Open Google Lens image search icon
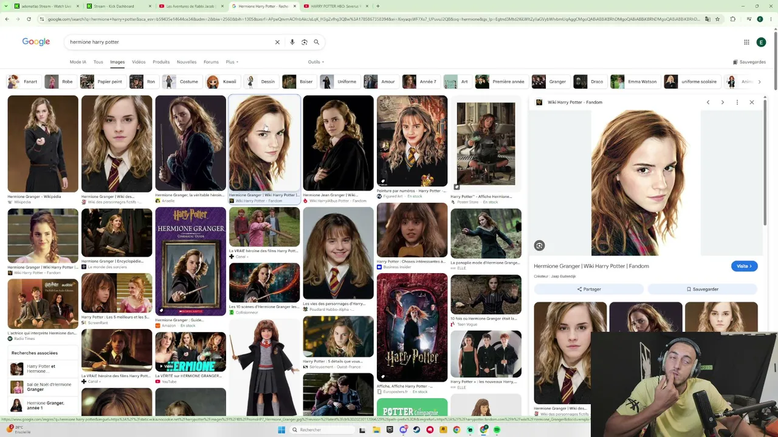This screenshot has width=778, height=437. click(305, 42)
